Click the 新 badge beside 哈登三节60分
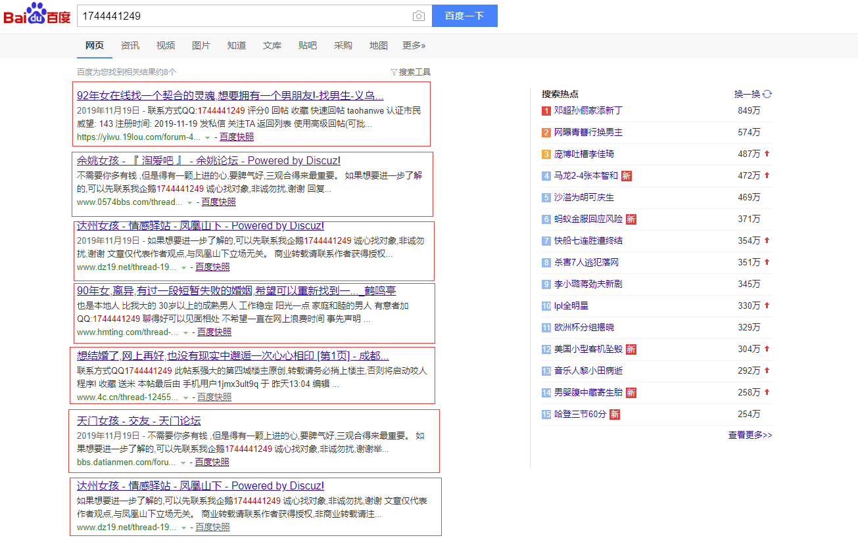858x540 pixels. click(x=615, y=414)
